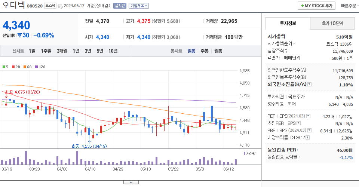
Task: Select 5년 line chart period
Action: click(100, 51)
